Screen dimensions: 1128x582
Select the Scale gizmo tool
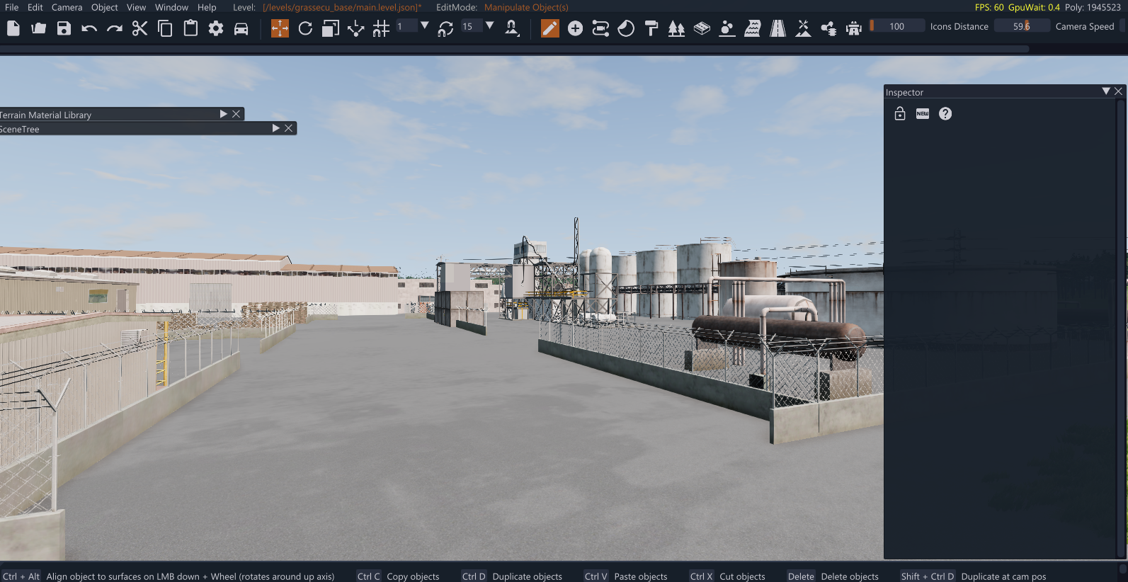pos(331,28)
